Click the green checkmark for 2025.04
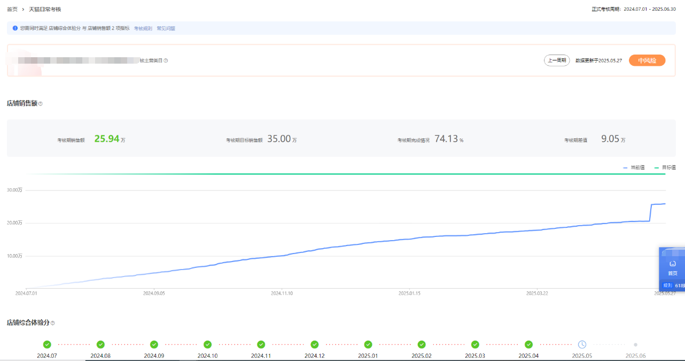Screen dimensions: 685x361 click(x=528, y=344)
